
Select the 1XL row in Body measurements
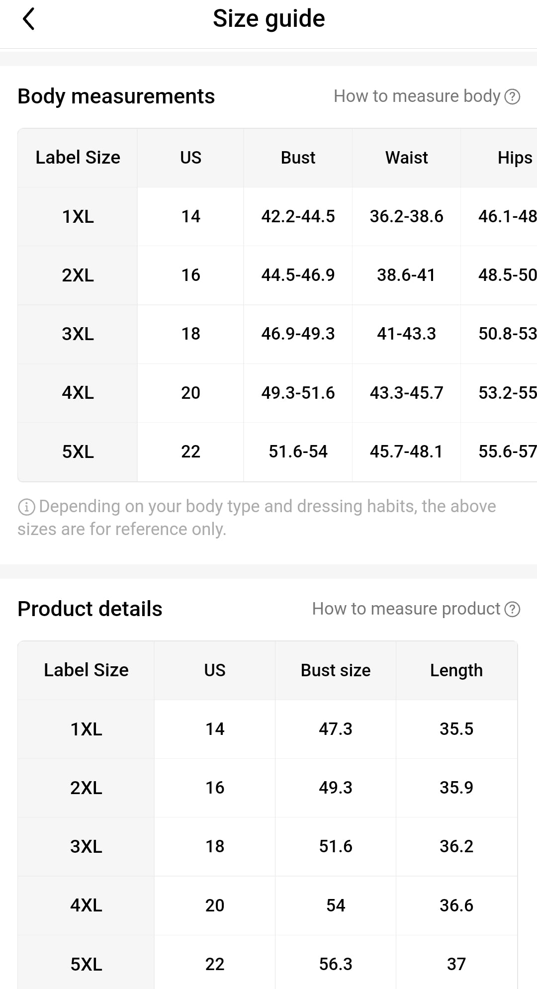point(78,217)
